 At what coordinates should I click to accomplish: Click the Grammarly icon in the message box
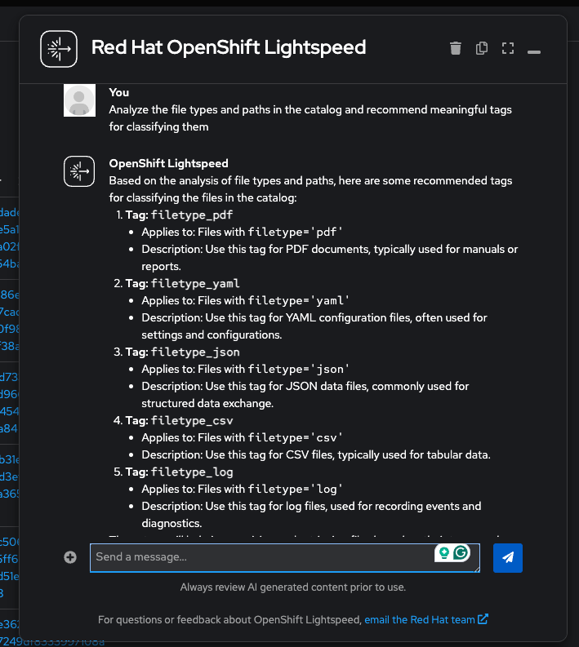461,552
